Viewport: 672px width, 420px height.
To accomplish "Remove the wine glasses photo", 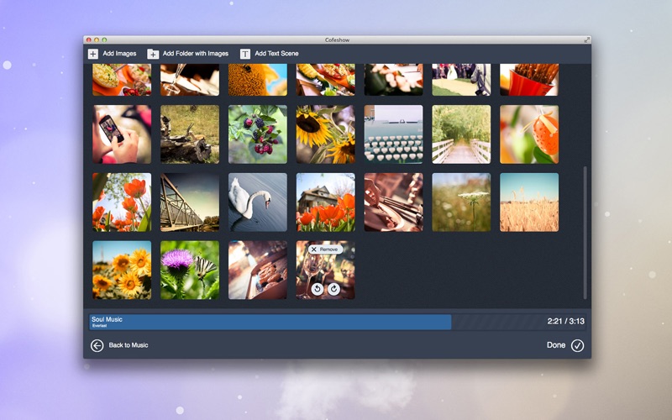I will coord(325,249).
